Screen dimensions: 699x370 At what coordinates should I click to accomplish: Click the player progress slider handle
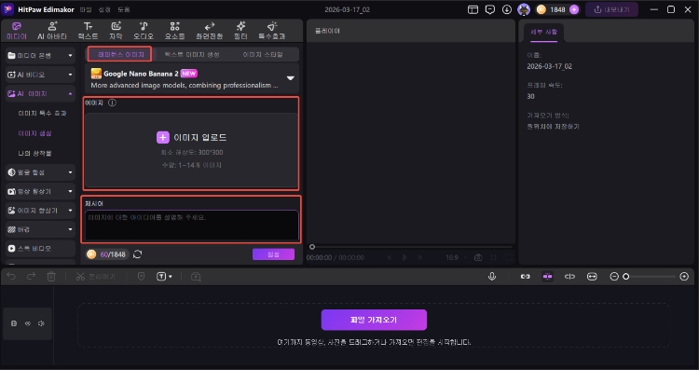tap(312, 247)
